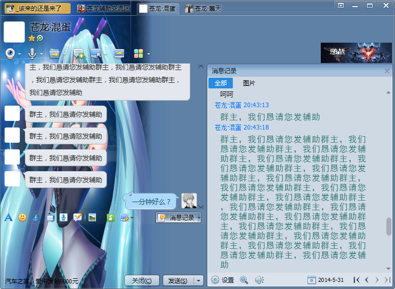Open the 逆战 game advertisement banner

(x=356, y=53)
